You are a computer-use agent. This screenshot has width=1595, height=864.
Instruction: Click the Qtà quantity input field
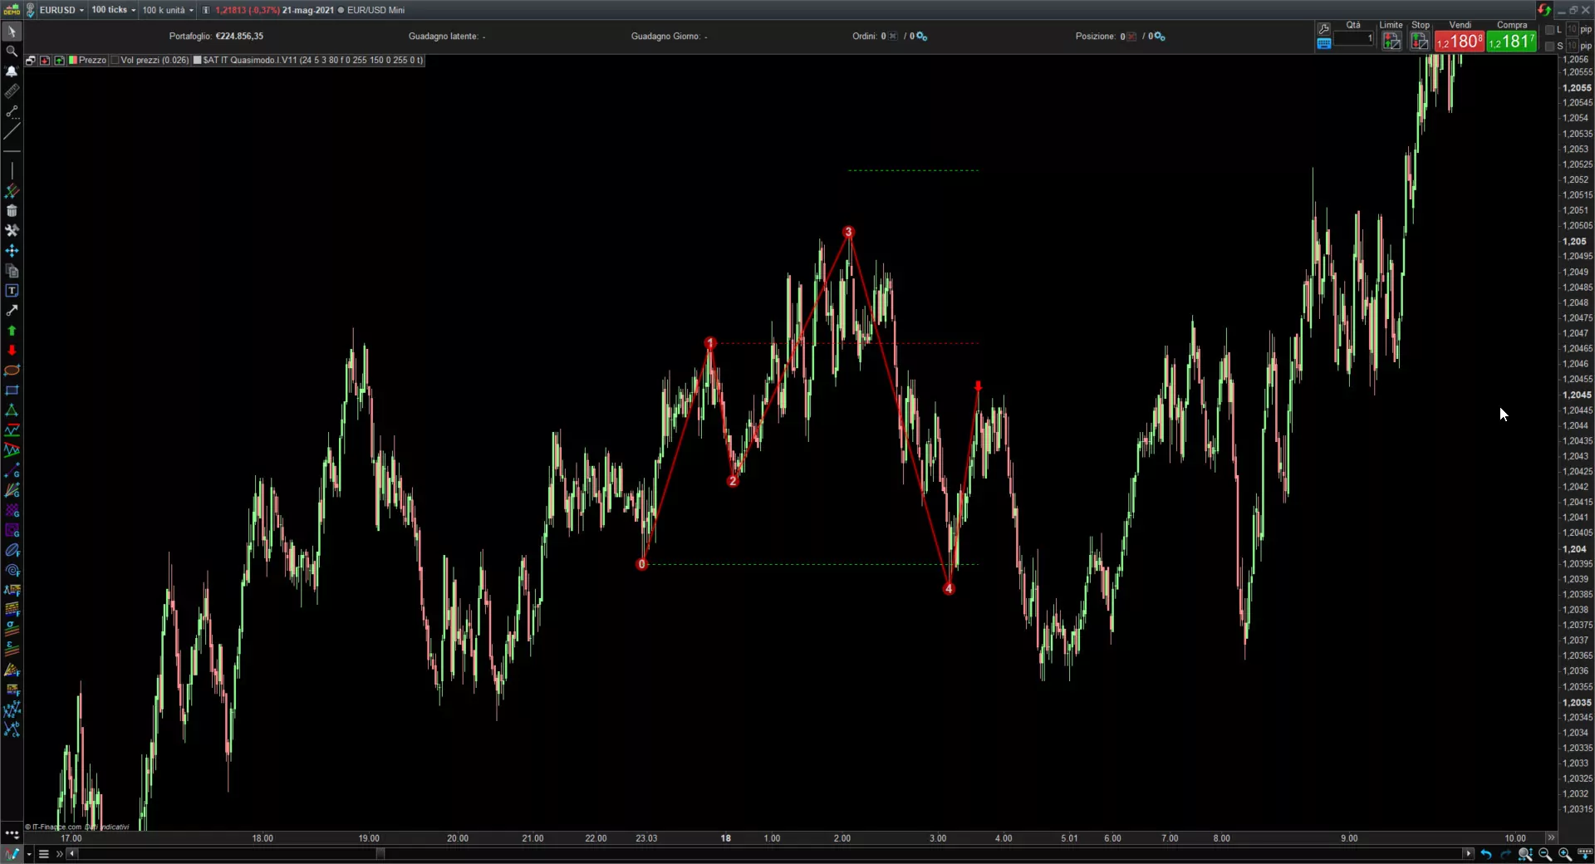pos(1353,38)
